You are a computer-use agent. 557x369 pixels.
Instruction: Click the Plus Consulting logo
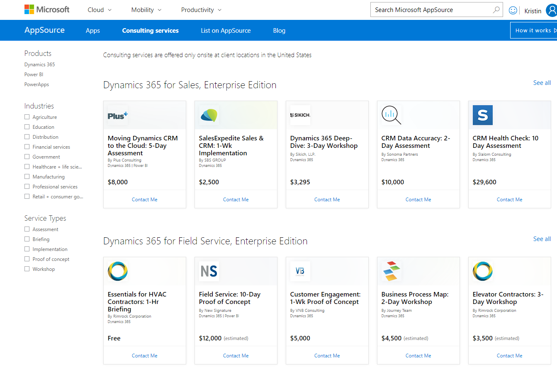[x=118, y=116]
